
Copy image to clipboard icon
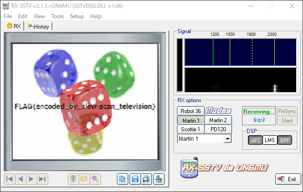[x=122, y=179]
